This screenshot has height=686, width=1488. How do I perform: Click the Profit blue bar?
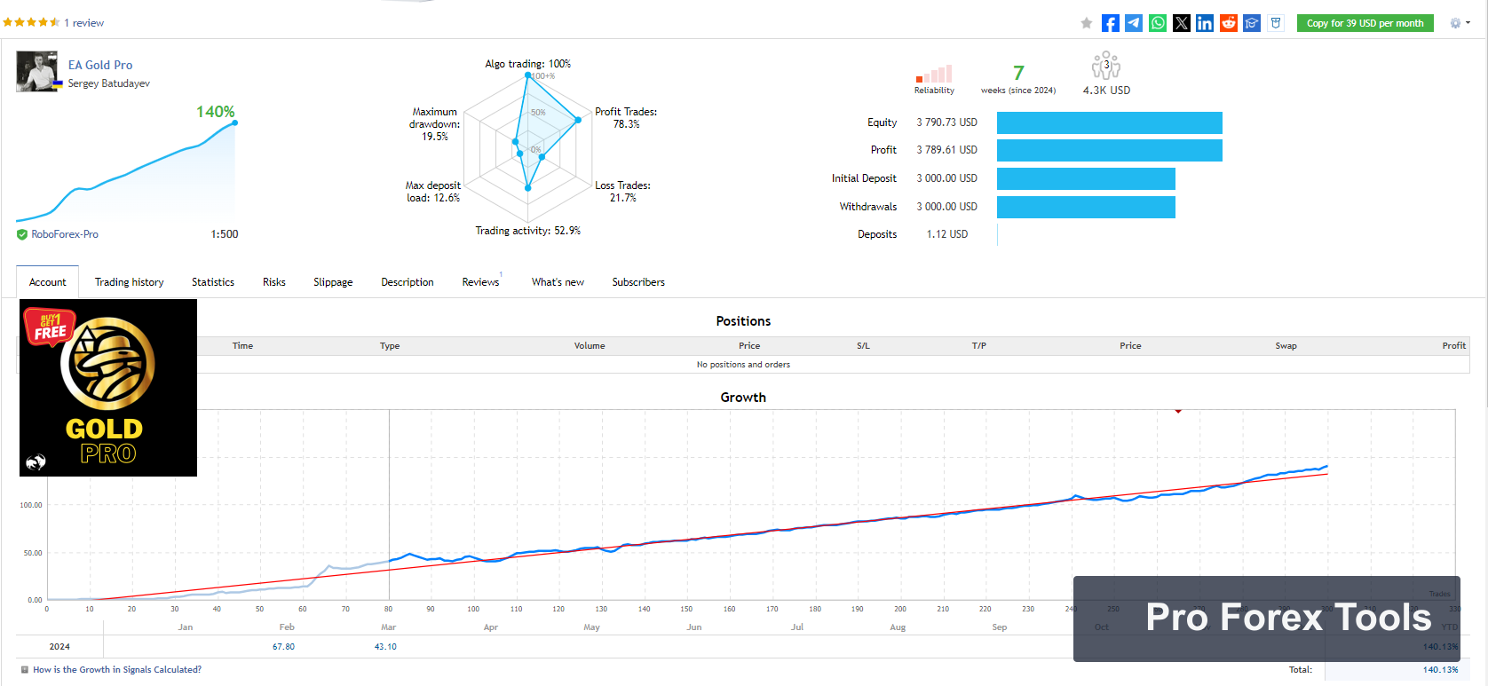(1110, 150)
